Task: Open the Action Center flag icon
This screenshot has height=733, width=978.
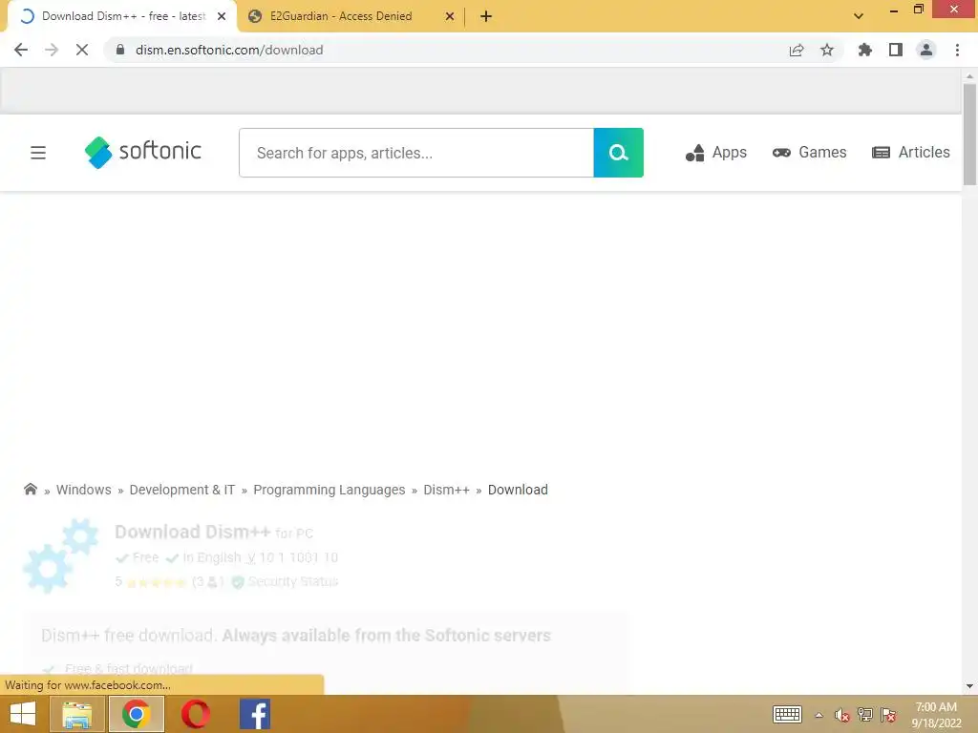Action: click(x=888, y=715)
